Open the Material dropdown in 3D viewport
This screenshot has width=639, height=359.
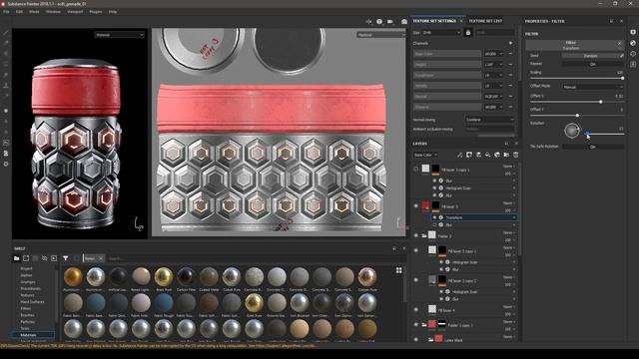click(120, 35)
